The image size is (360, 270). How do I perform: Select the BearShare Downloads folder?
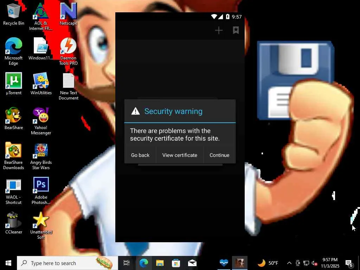[x=14, y=156]
